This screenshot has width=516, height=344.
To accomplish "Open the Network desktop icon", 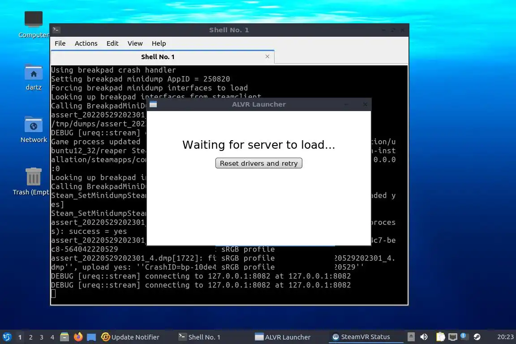I will tap(34, 130).
